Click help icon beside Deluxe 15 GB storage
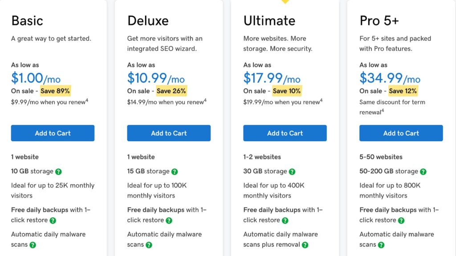 [x=175, y=171]
